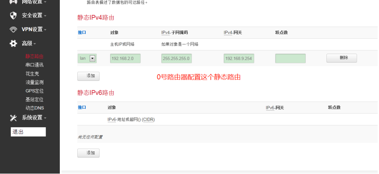Open the lan interface dropdown
Viewport: 379px width, 174px height.
tap(92, 59)
